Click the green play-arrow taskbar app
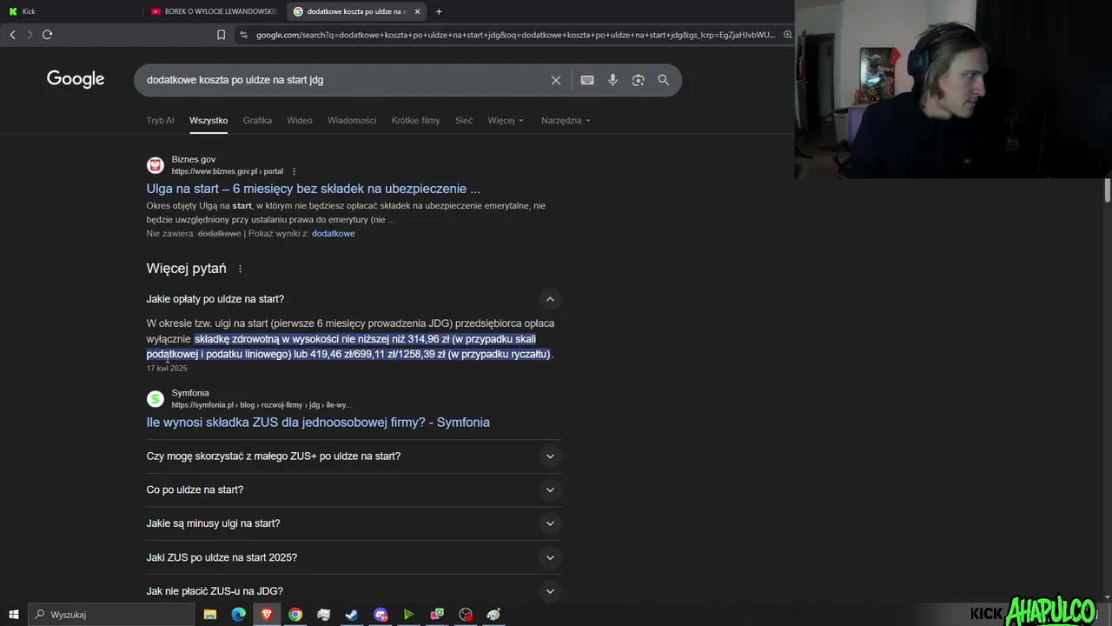1112x626 pixels. click(408, 615)
